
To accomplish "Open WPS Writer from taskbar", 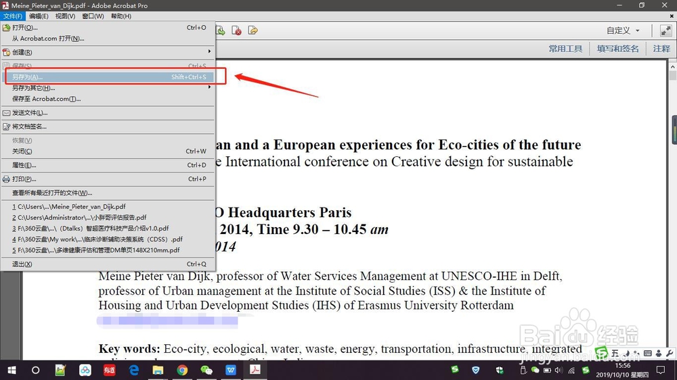I will click(231, 370).
